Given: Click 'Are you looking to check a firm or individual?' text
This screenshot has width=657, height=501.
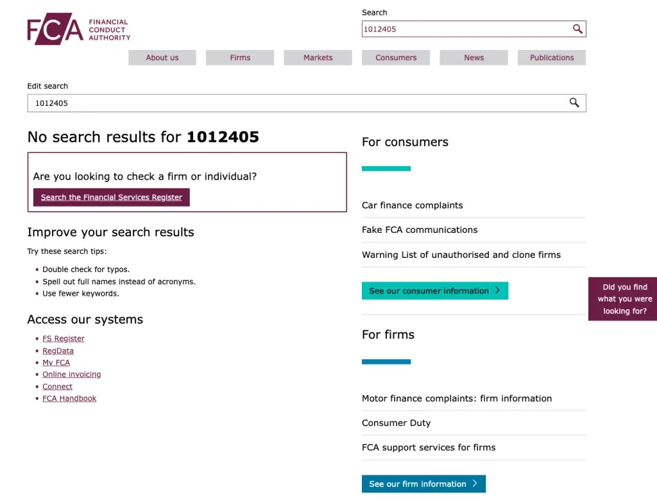Looking at the screenshot, I should click(145, 176).
